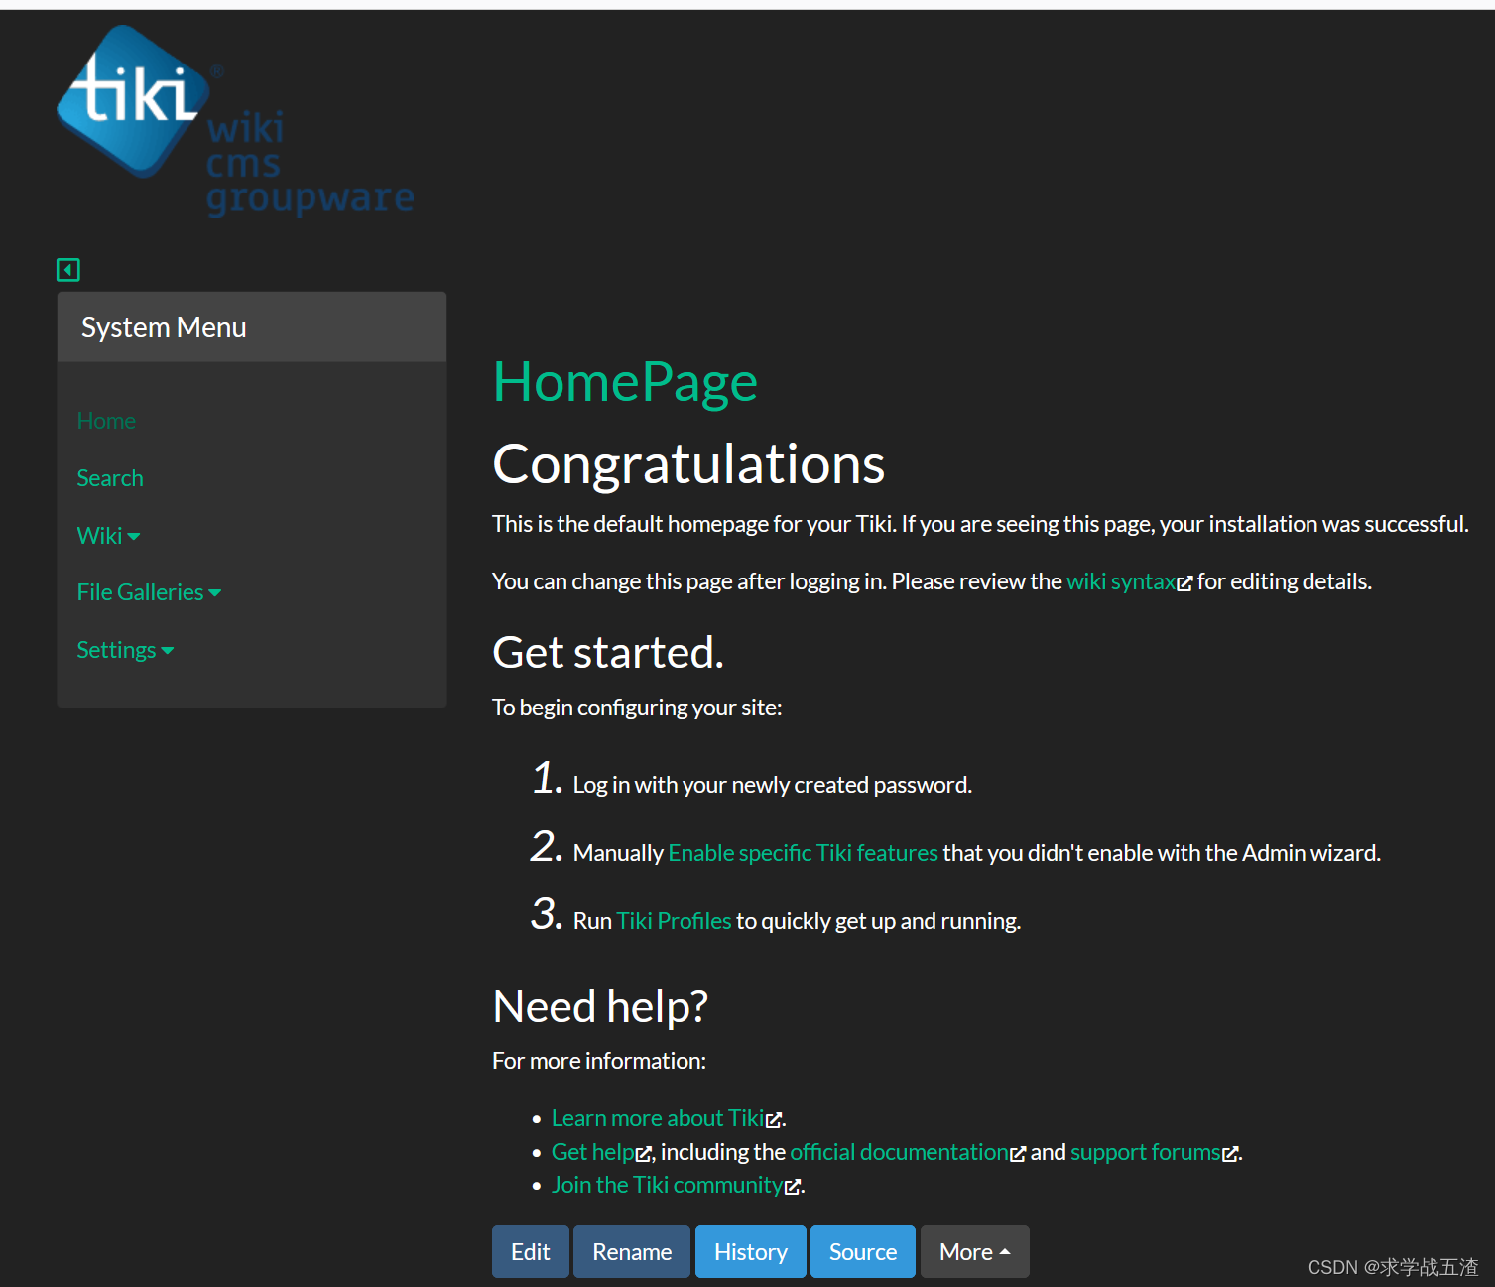Viewport: 1495px width, 1287px height.
Task: Click the Edit button
Action: [531, 1252]
